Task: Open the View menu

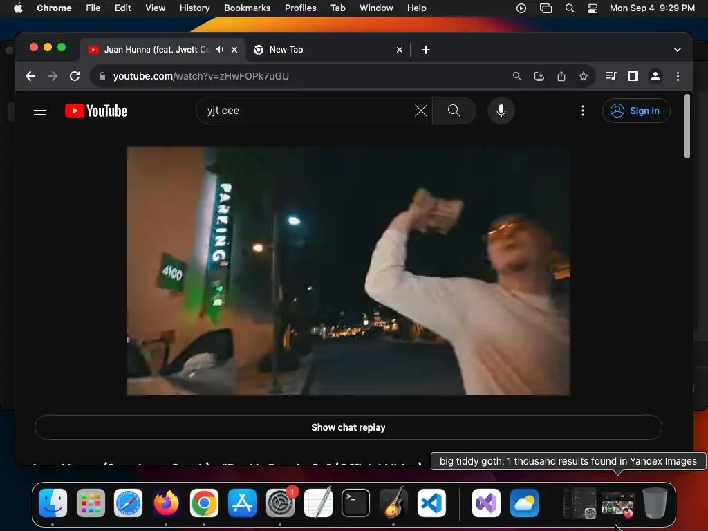Action: 155,8
